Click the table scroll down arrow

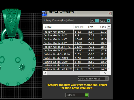point(109,69)
